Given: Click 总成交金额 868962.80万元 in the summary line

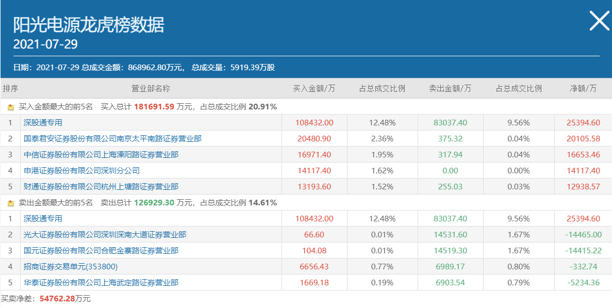Looking at the screenshot, I should (x=133, y=68).
